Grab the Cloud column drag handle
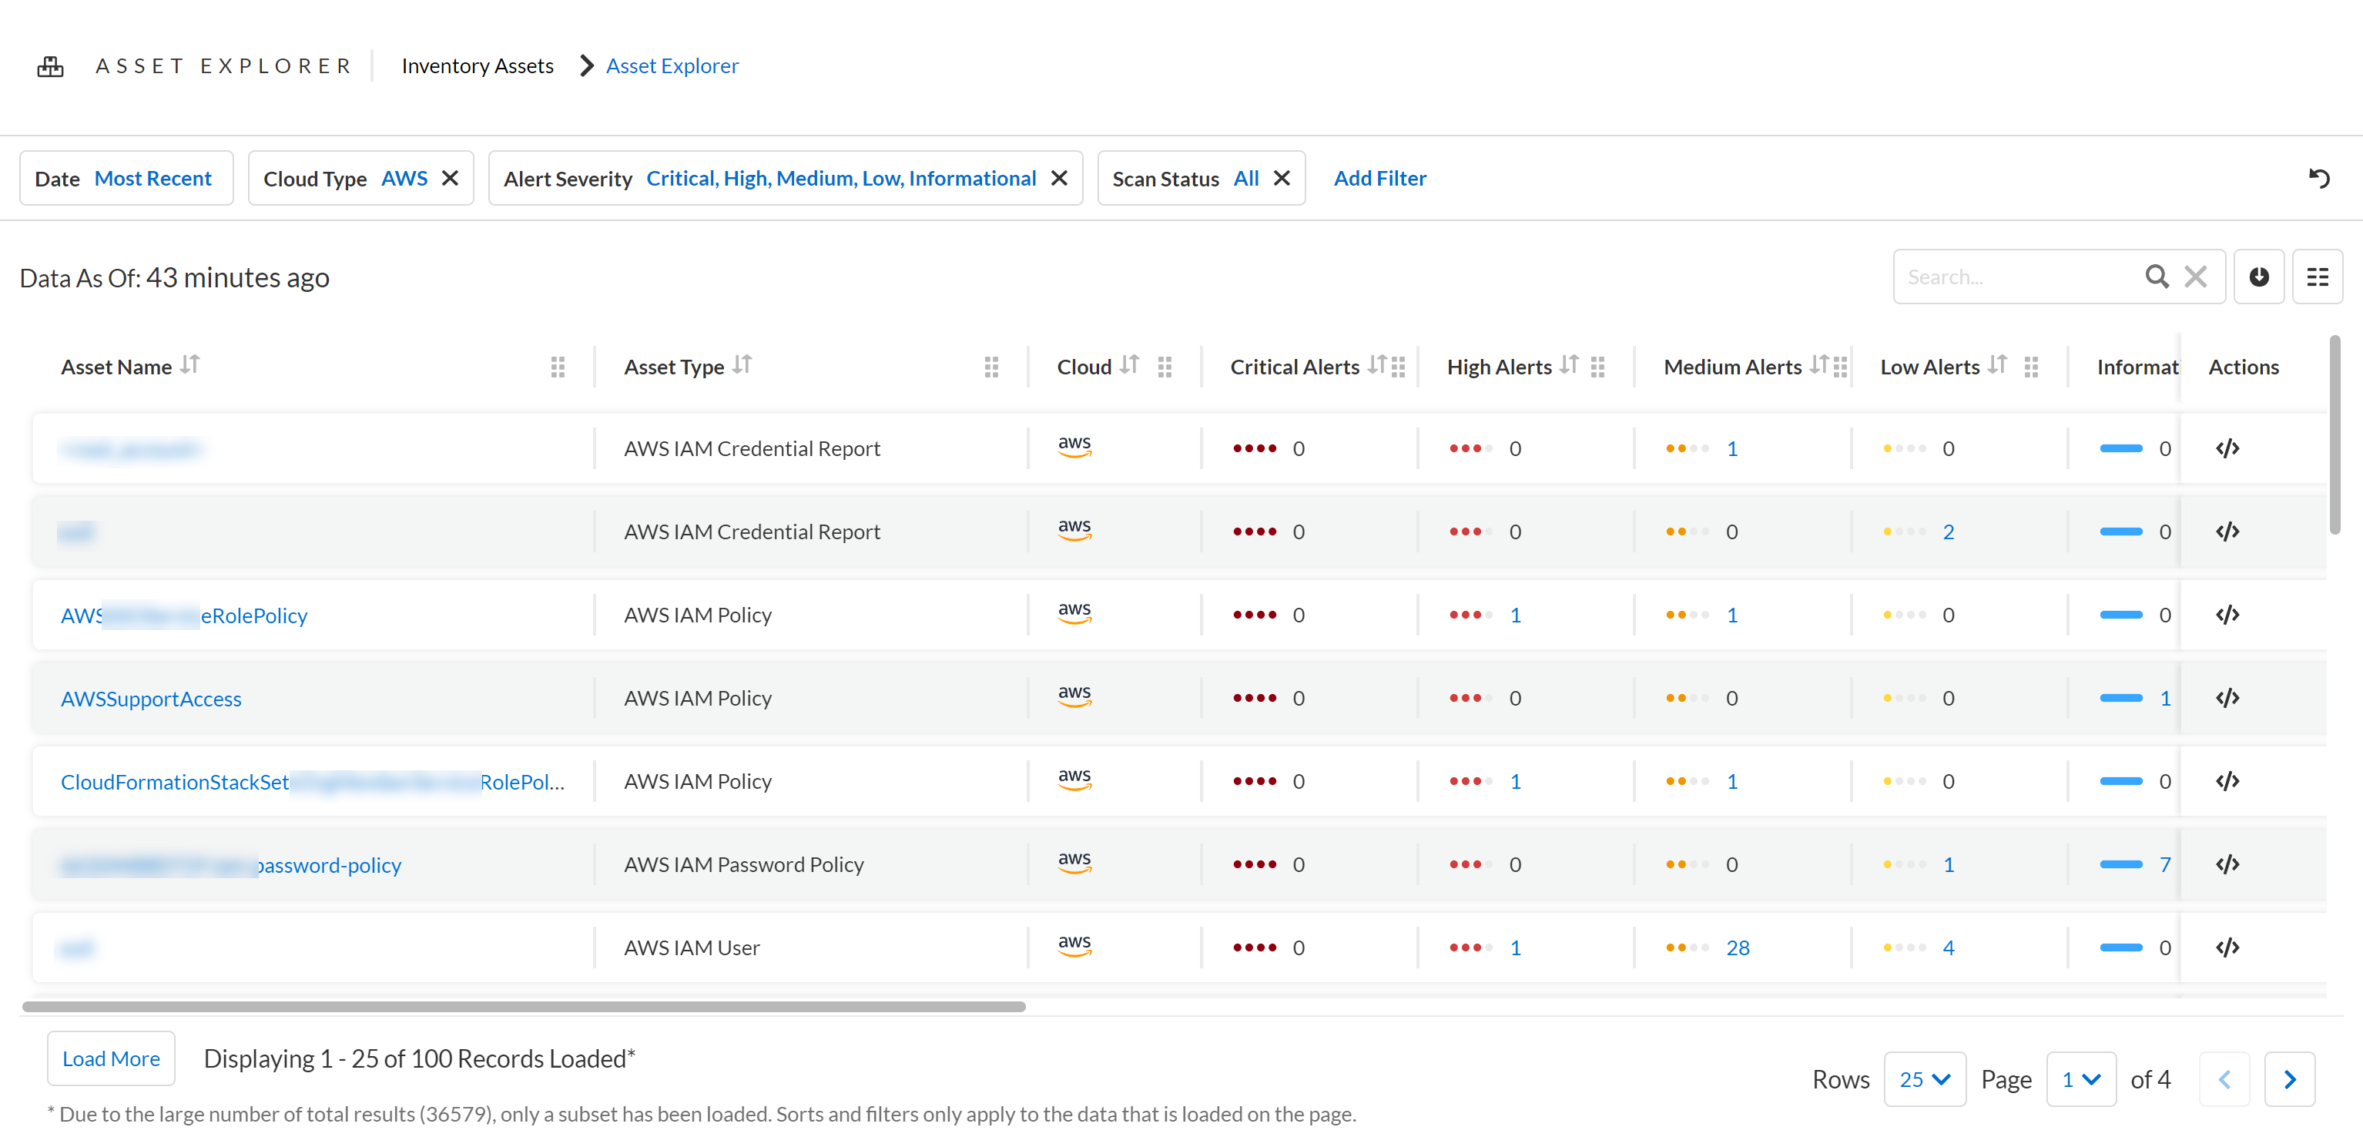 pos(1165,367)
